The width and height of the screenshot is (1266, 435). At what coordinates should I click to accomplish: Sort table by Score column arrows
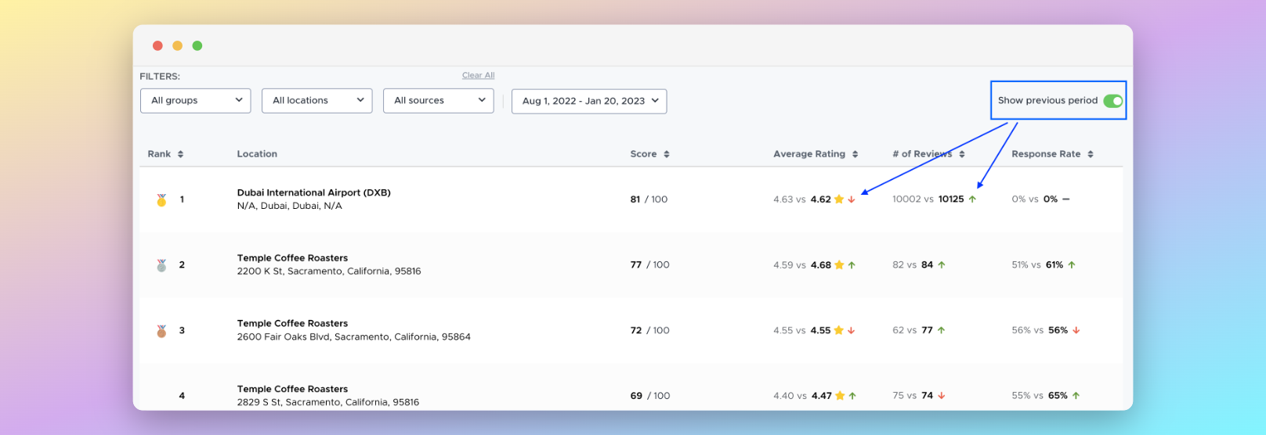667,154
